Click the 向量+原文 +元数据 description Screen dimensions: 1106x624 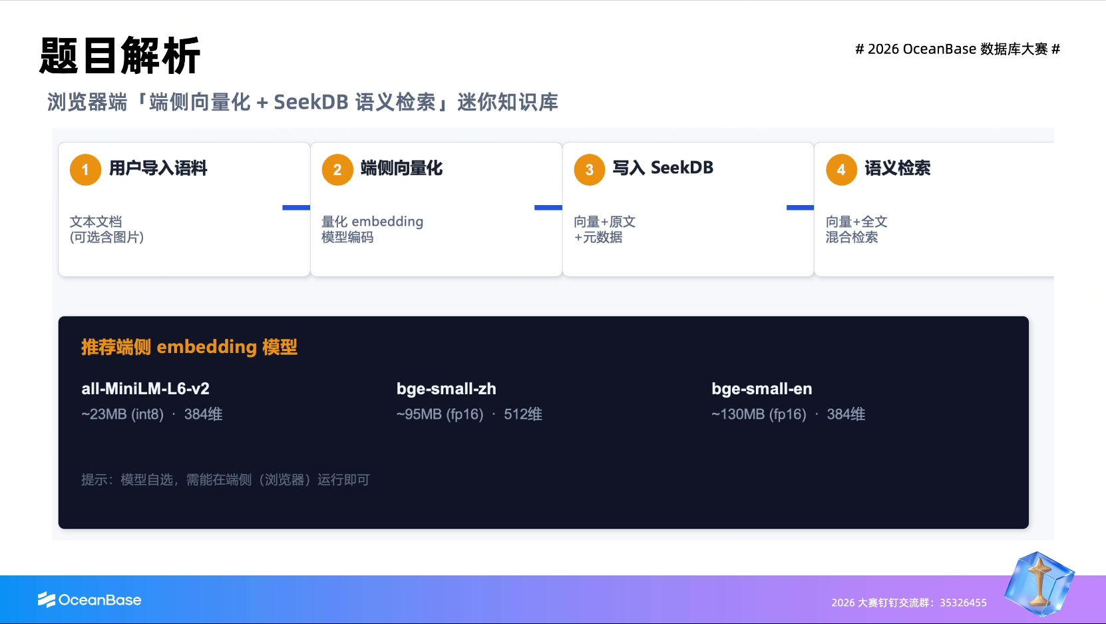(x=604, y=229)
